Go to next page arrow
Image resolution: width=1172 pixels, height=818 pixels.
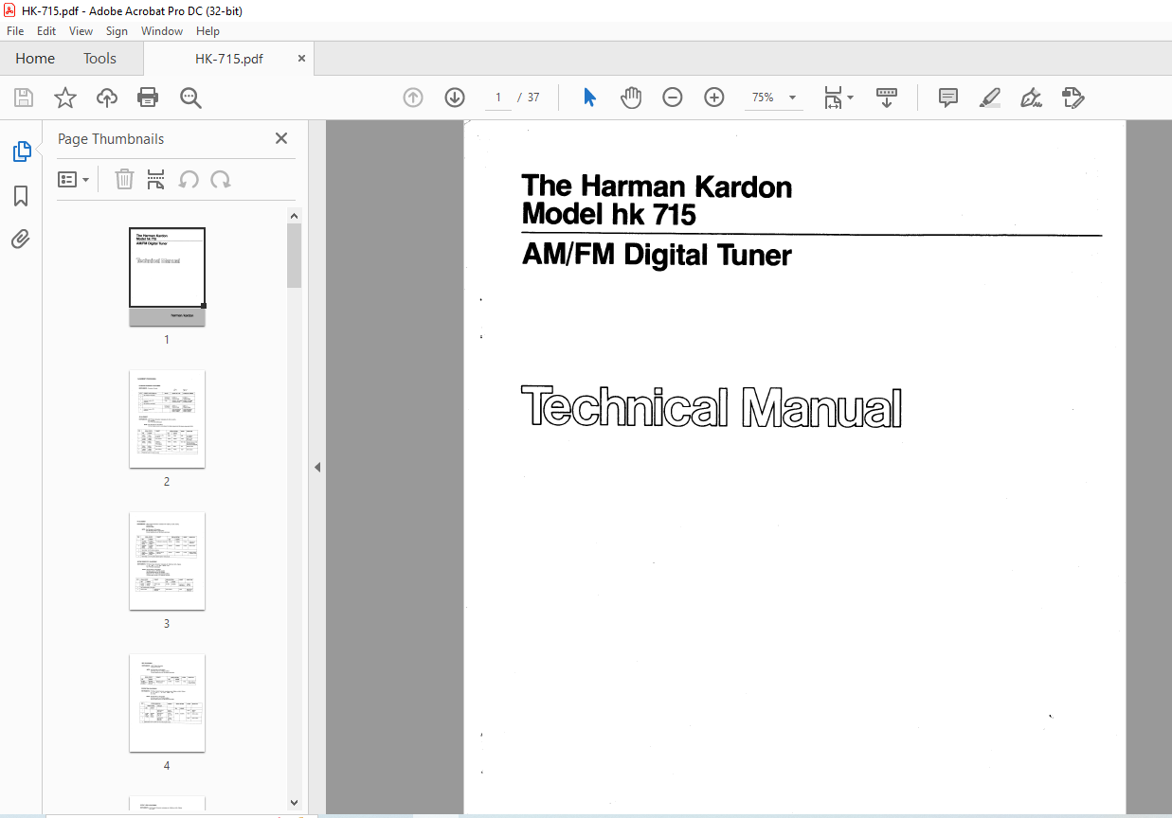pyautogui.click(x=455, y=98)
